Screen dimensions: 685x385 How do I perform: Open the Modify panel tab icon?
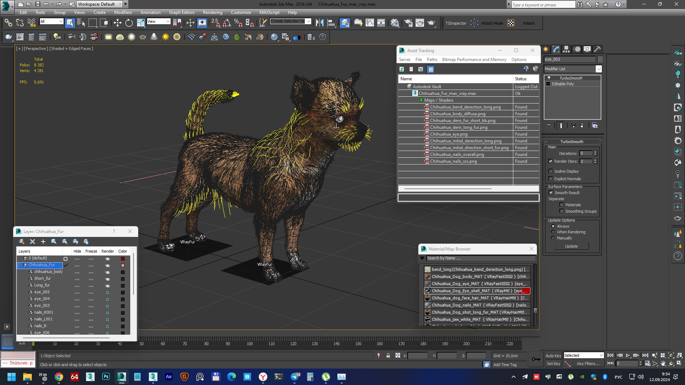click(556, 49)
